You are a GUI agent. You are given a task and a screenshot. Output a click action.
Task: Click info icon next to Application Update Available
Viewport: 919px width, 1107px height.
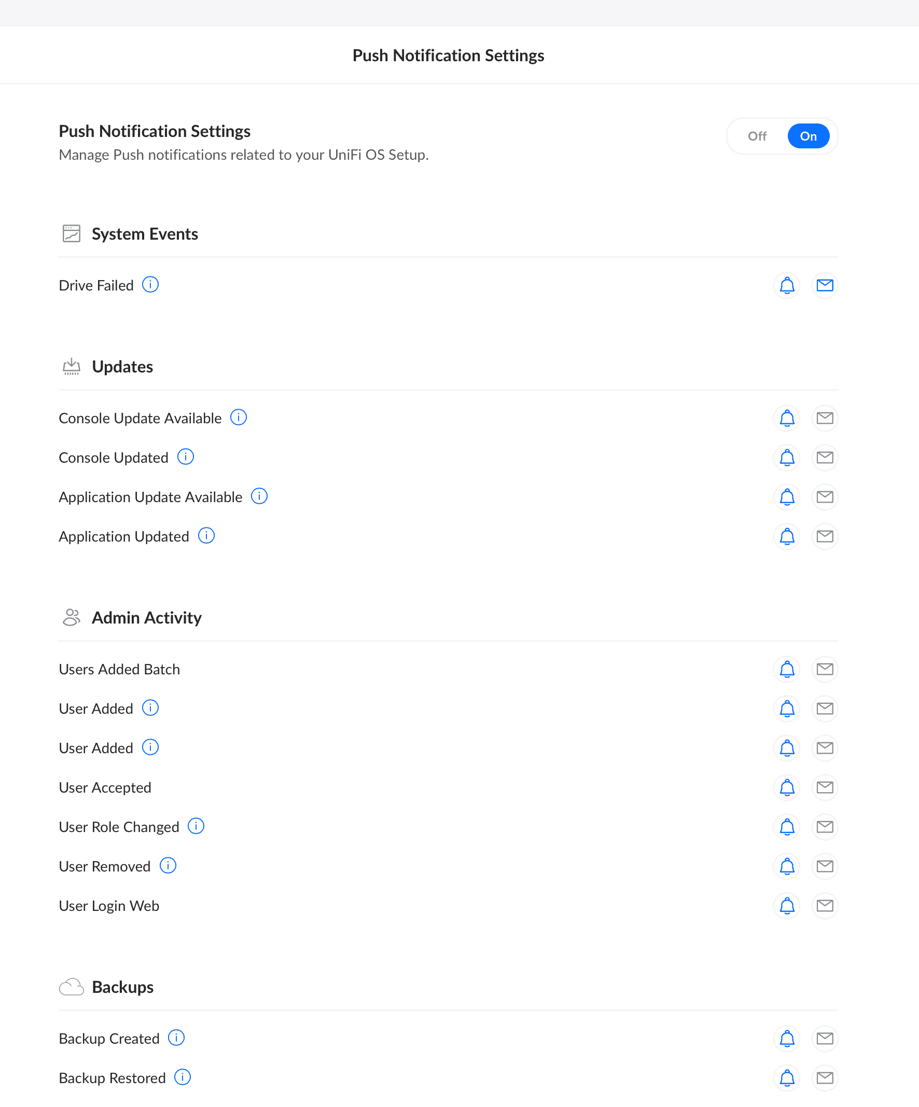coord(259,496)
